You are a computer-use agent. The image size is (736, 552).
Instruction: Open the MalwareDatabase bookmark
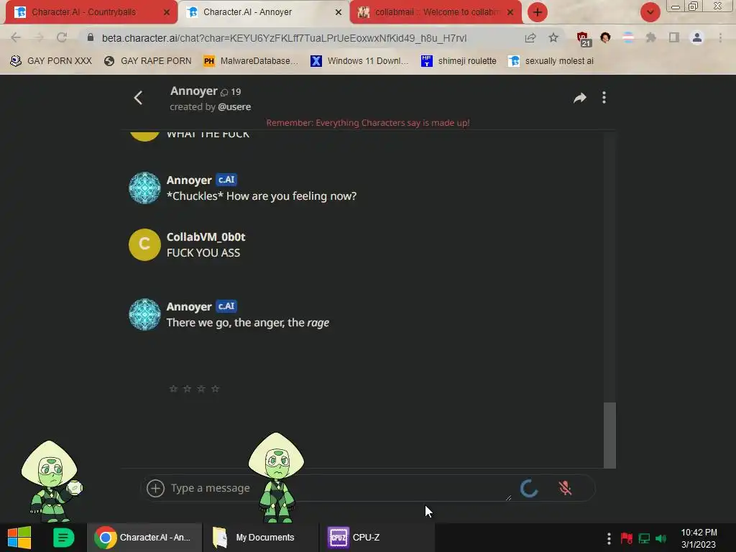[251, 61]
